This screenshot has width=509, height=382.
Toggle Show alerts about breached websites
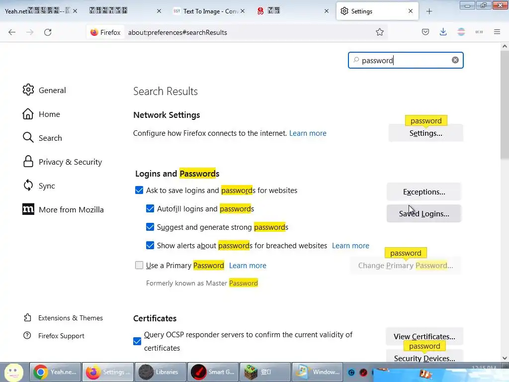(x=150, y=245)
